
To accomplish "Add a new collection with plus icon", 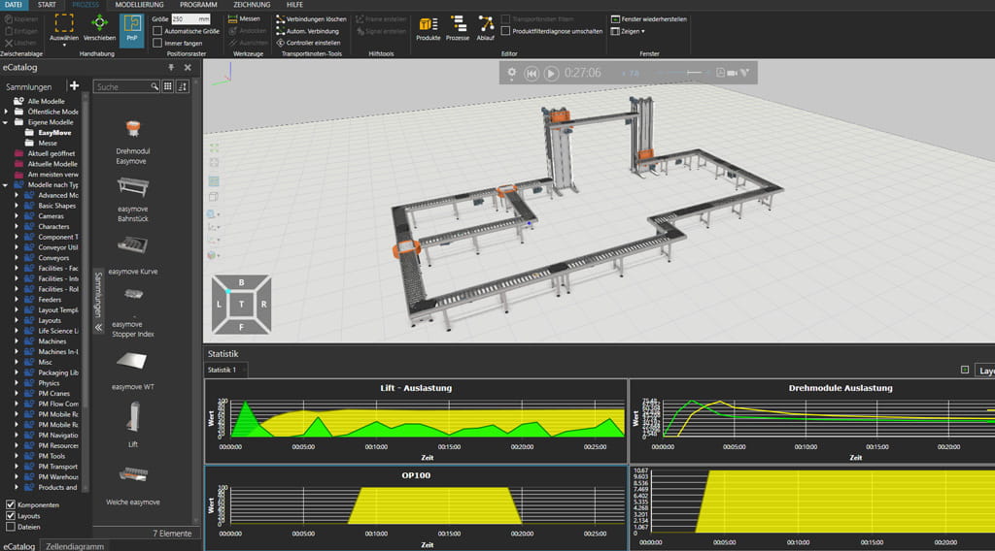I will (x=74, y=86).
